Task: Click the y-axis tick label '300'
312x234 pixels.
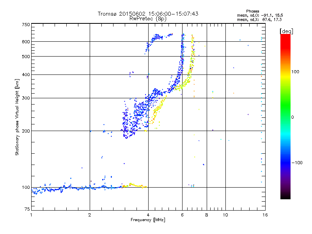Action: [26, 98]
